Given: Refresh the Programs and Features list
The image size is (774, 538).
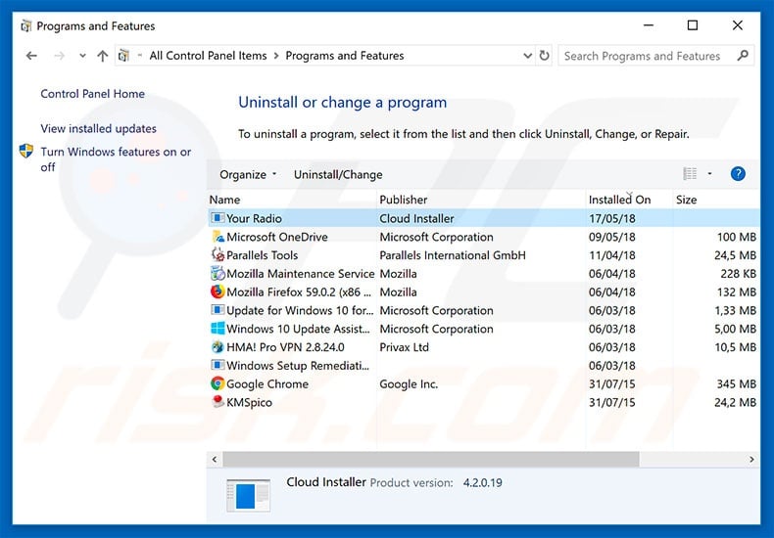Looking at the screenshot, I should (x=544, y=56).
